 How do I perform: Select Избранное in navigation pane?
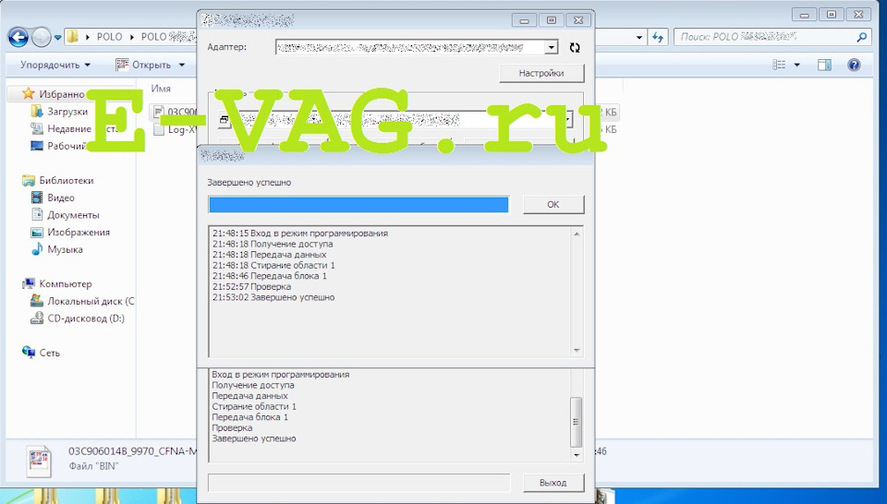(55, 94)
